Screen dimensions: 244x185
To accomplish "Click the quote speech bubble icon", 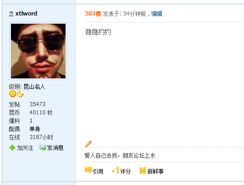I will pos(88,170).
